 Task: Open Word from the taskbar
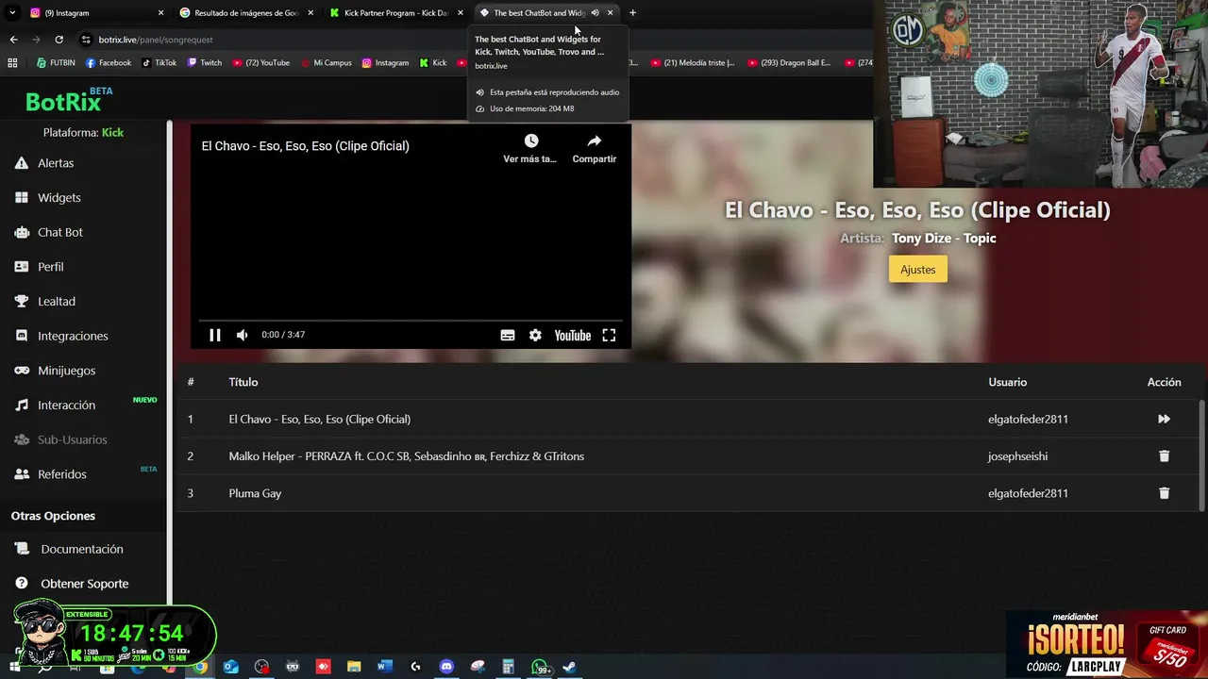[384, 667]
